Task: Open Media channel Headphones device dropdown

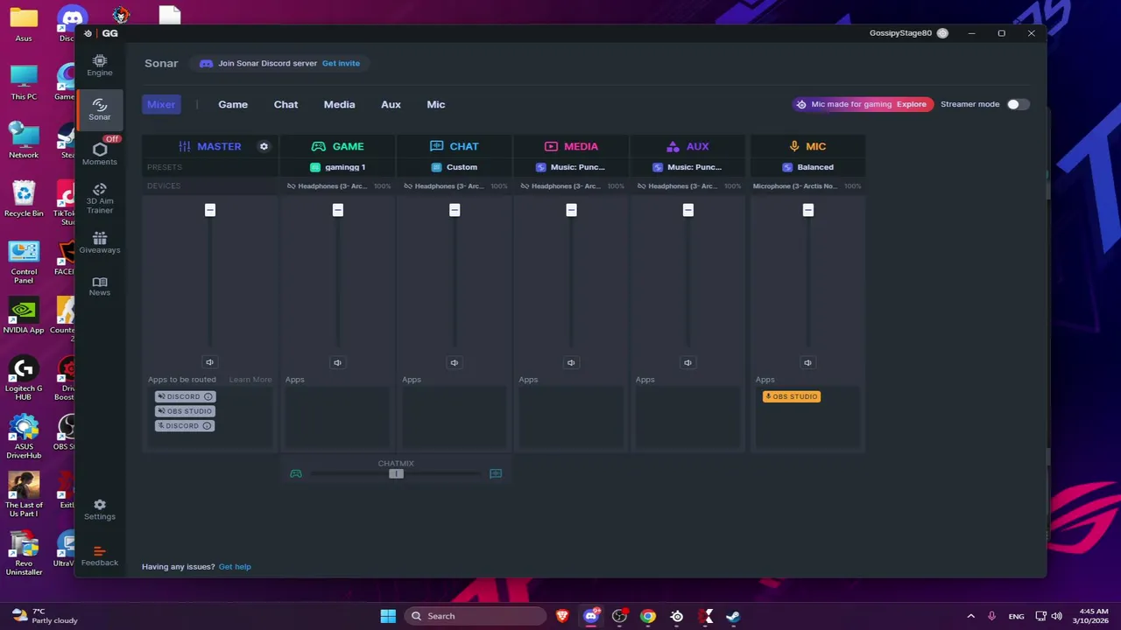Action: click(571, 186)
